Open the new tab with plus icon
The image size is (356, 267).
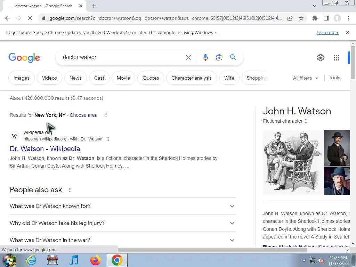click(x=94, y=6)
